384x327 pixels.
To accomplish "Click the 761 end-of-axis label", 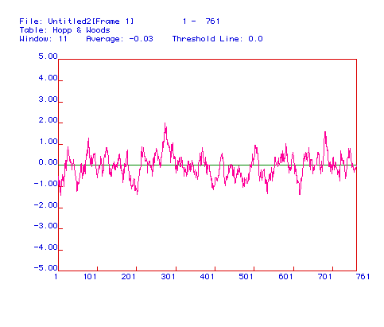I will (363, 277).
